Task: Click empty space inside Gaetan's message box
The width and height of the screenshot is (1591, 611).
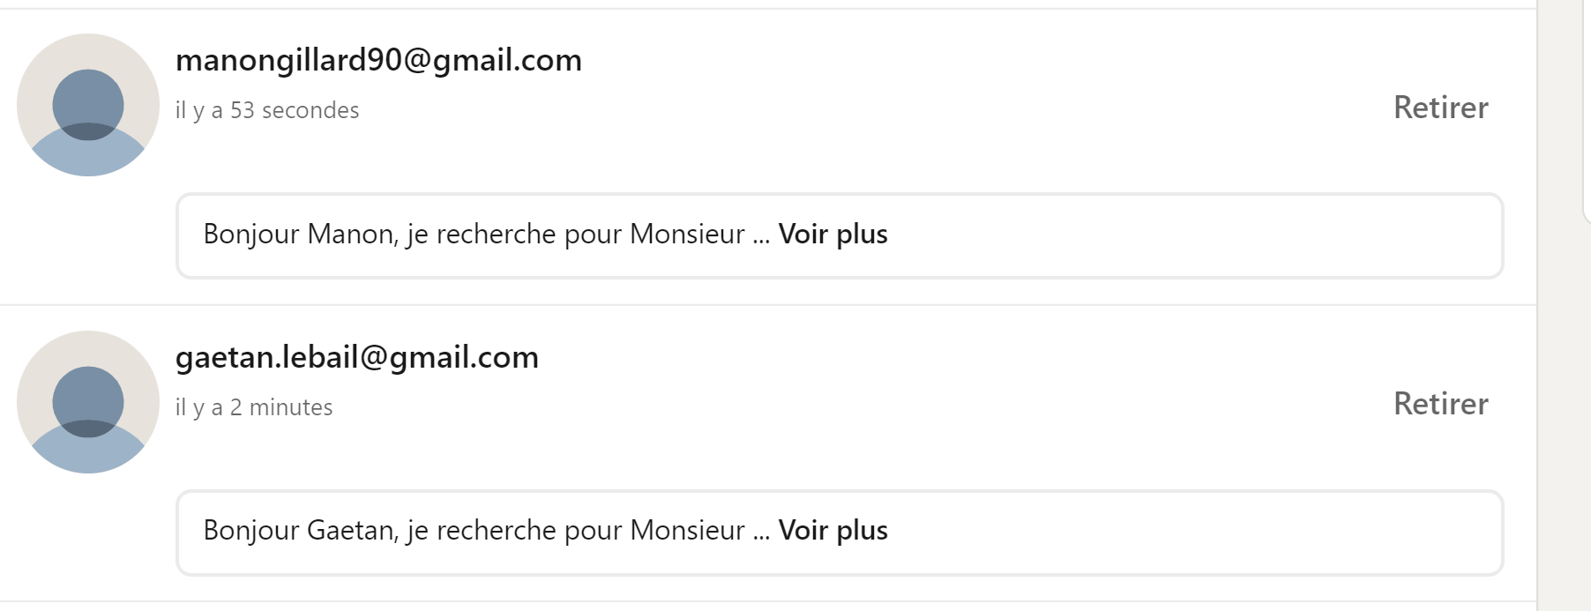Action: tap(1191, 533)
